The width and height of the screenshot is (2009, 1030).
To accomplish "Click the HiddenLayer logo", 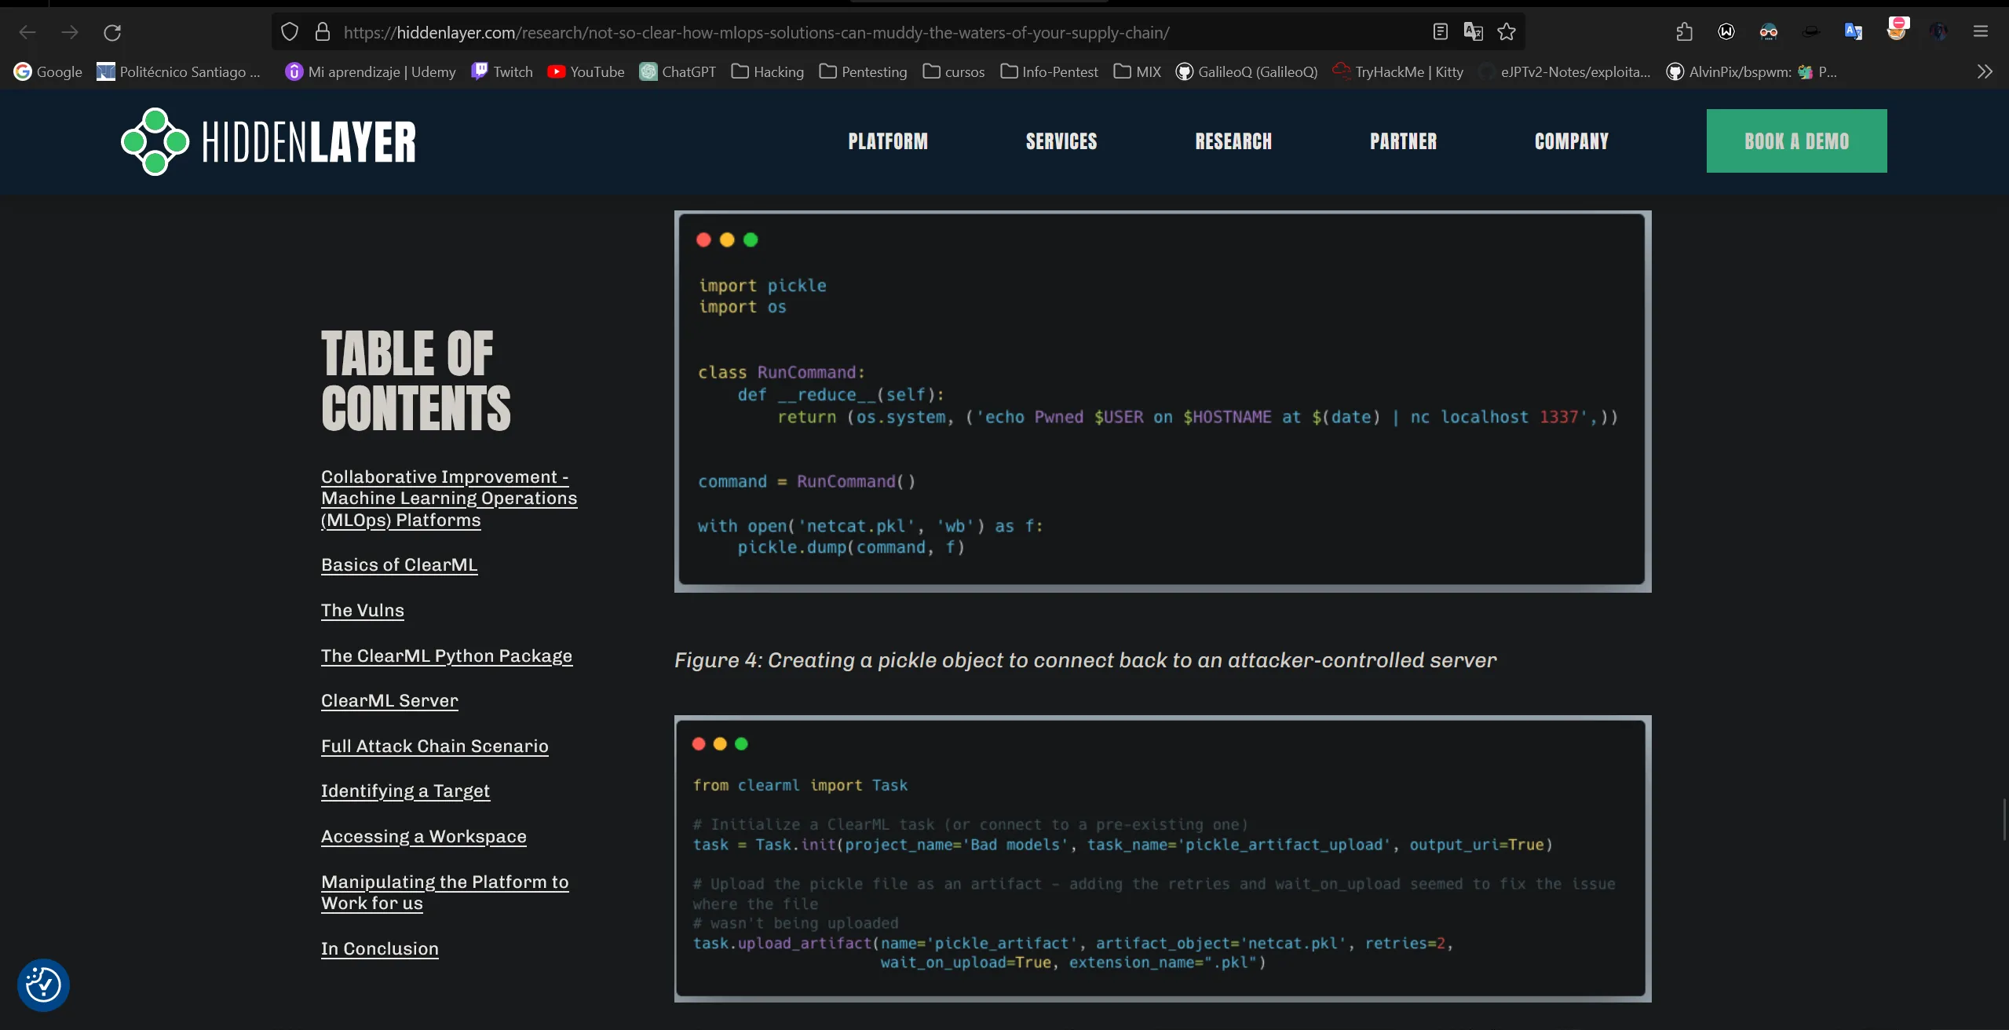I will [268, 141].
